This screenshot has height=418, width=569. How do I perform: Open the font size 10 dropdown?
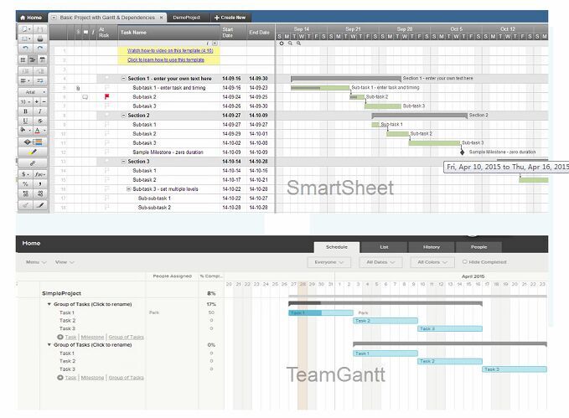pyautogui.click(x=25, y=102)
